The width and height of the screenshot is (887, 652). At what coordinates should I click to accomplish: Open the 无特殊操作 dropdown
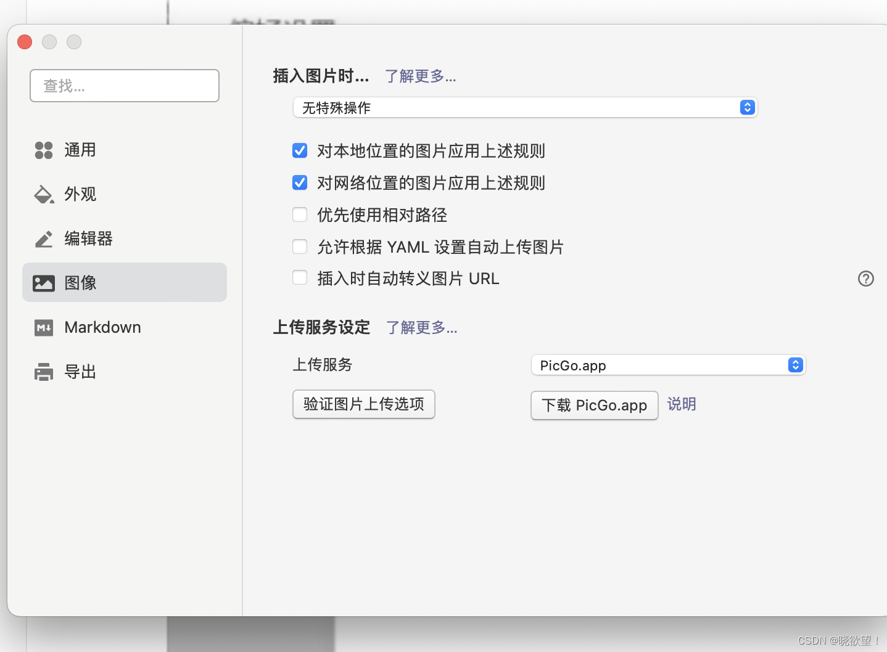coord(525,108)
